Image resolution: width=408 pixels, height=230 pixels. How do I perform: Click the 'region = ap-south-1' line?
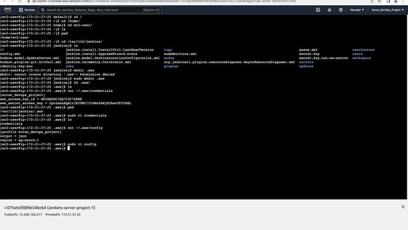pos(19,141)
